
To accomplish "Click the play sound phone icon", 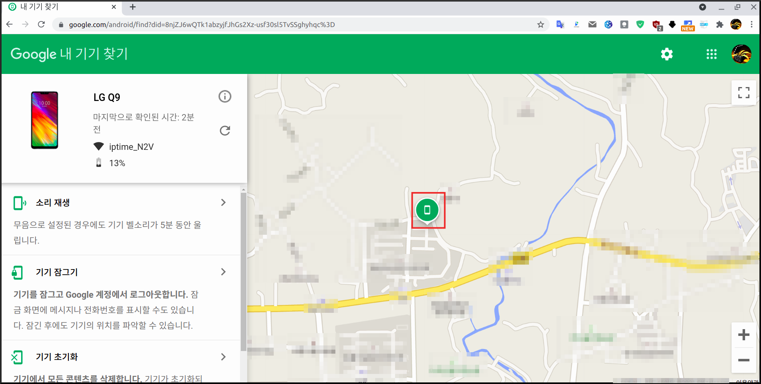I will [19, 203].
